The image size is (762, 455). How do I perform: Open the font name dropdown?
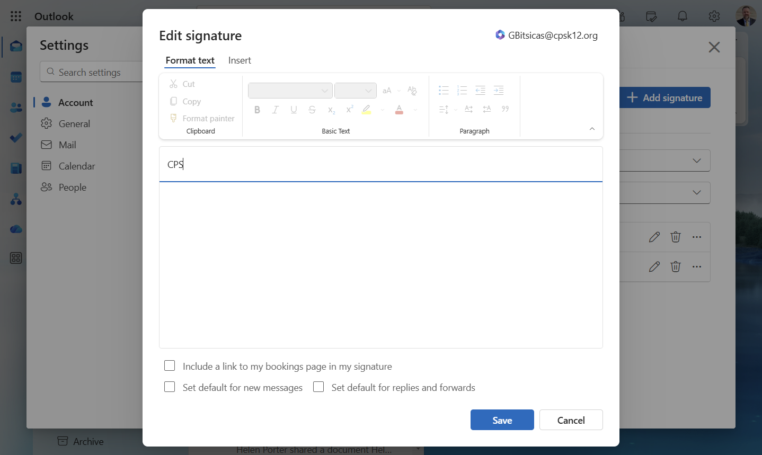[x=290, y=91]
